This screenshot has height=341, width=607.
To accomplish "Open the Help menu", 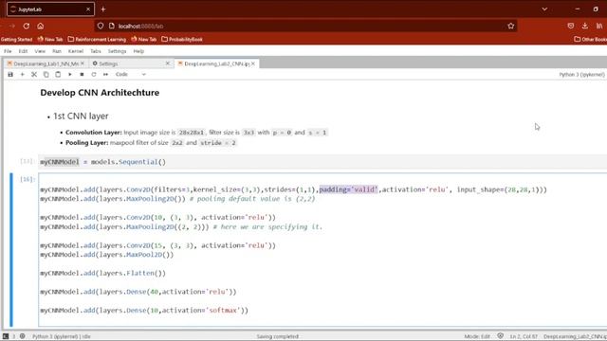I will pos(138,51).
